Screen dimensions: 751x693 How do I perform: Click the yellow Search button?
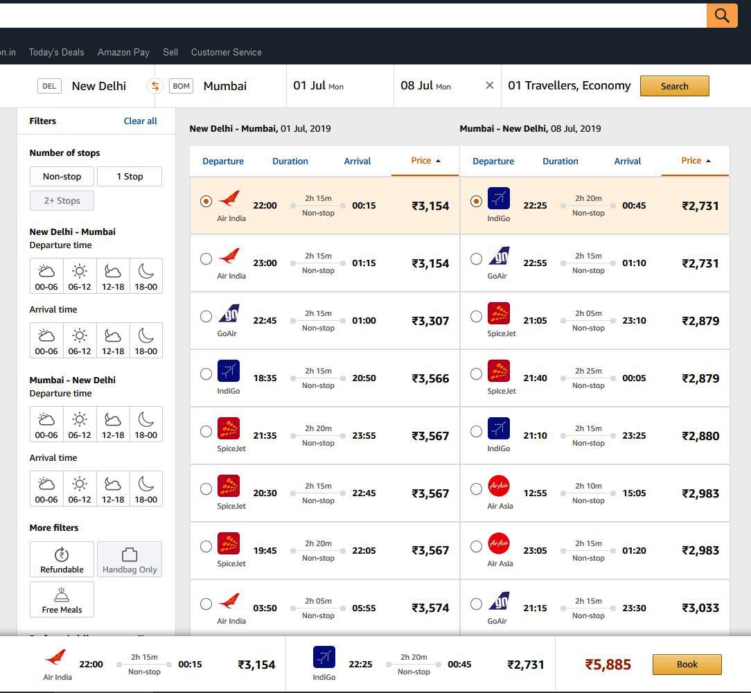674,86
